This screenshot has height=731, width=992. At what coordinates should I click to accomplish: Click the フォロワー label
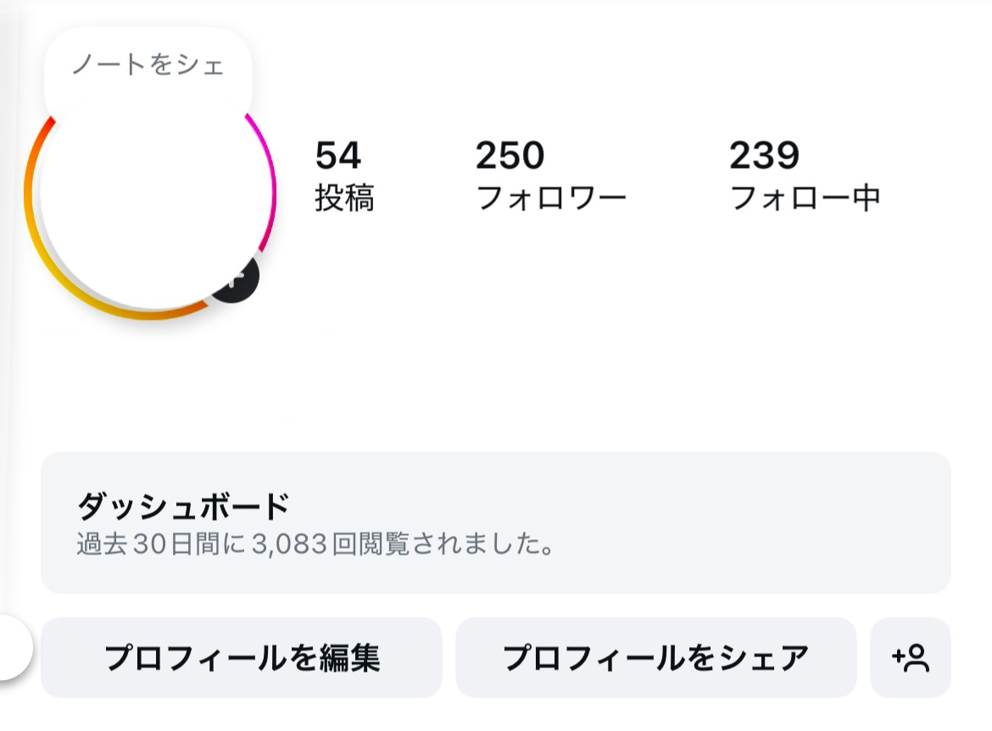[x=551, y=198]
